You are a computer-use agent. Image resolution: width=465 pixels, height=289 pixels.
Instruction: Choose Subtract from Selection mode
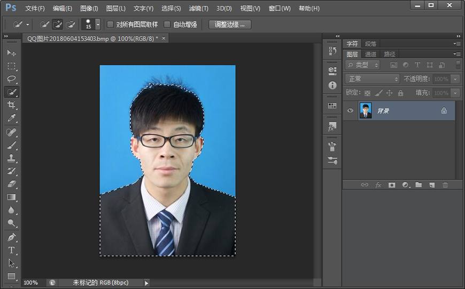click(x=70, y=24)
